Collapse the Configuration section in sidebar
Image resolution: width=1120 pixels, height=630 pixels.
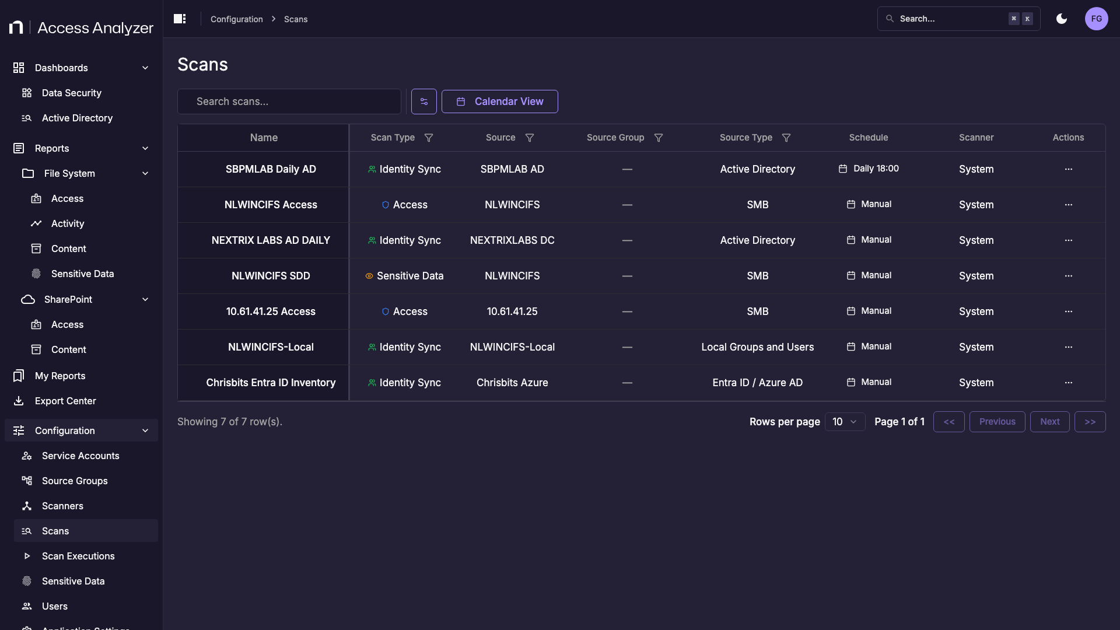click(x=145, y=430)
